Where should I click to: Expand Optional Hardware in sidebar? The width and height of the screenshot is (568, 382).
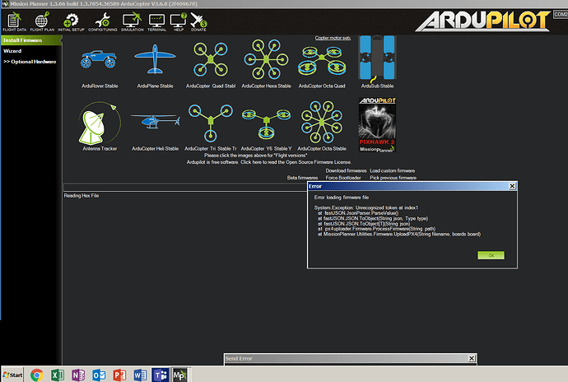point(30,62)
